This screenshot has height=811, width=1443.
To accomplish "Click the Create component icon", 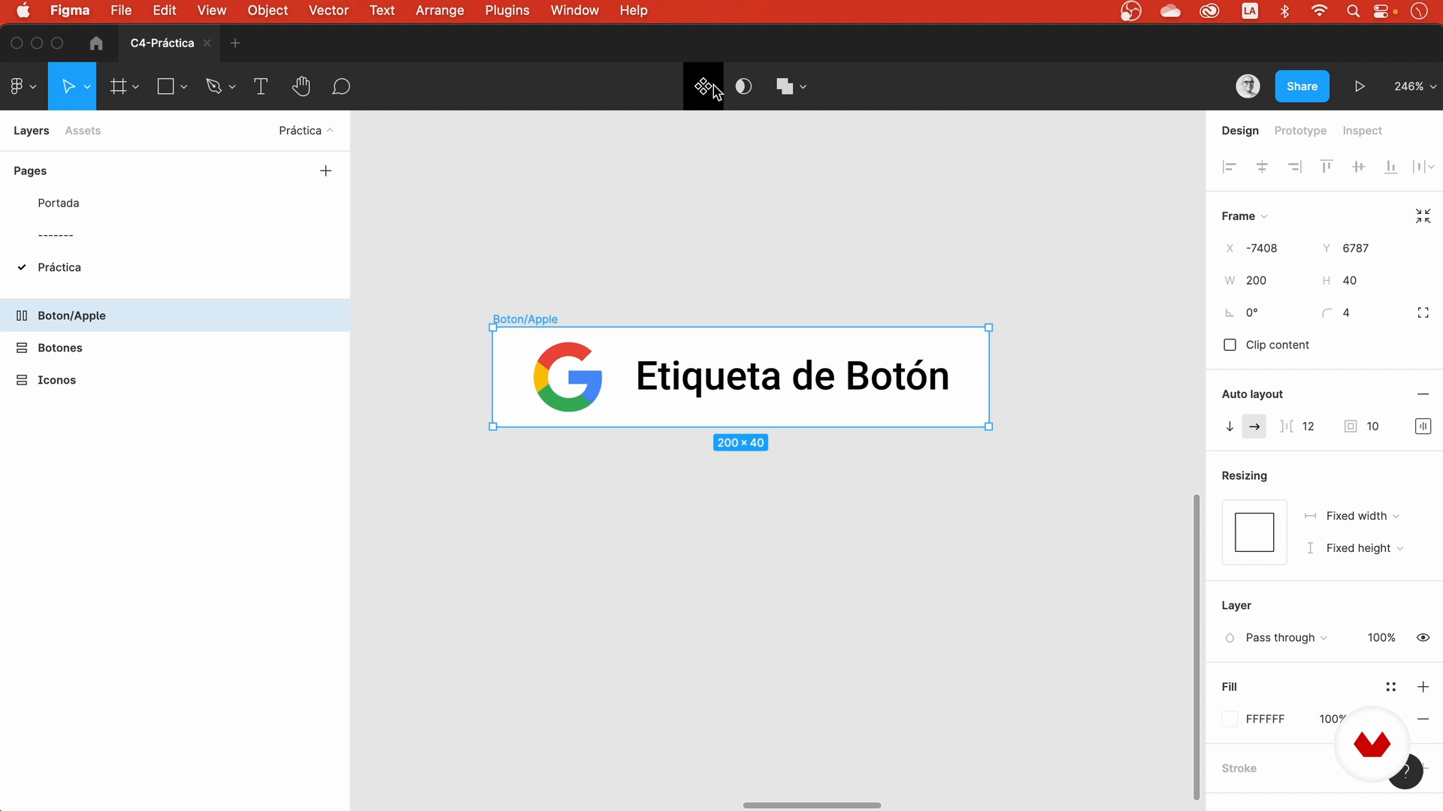I will click(x=703, y=86).
